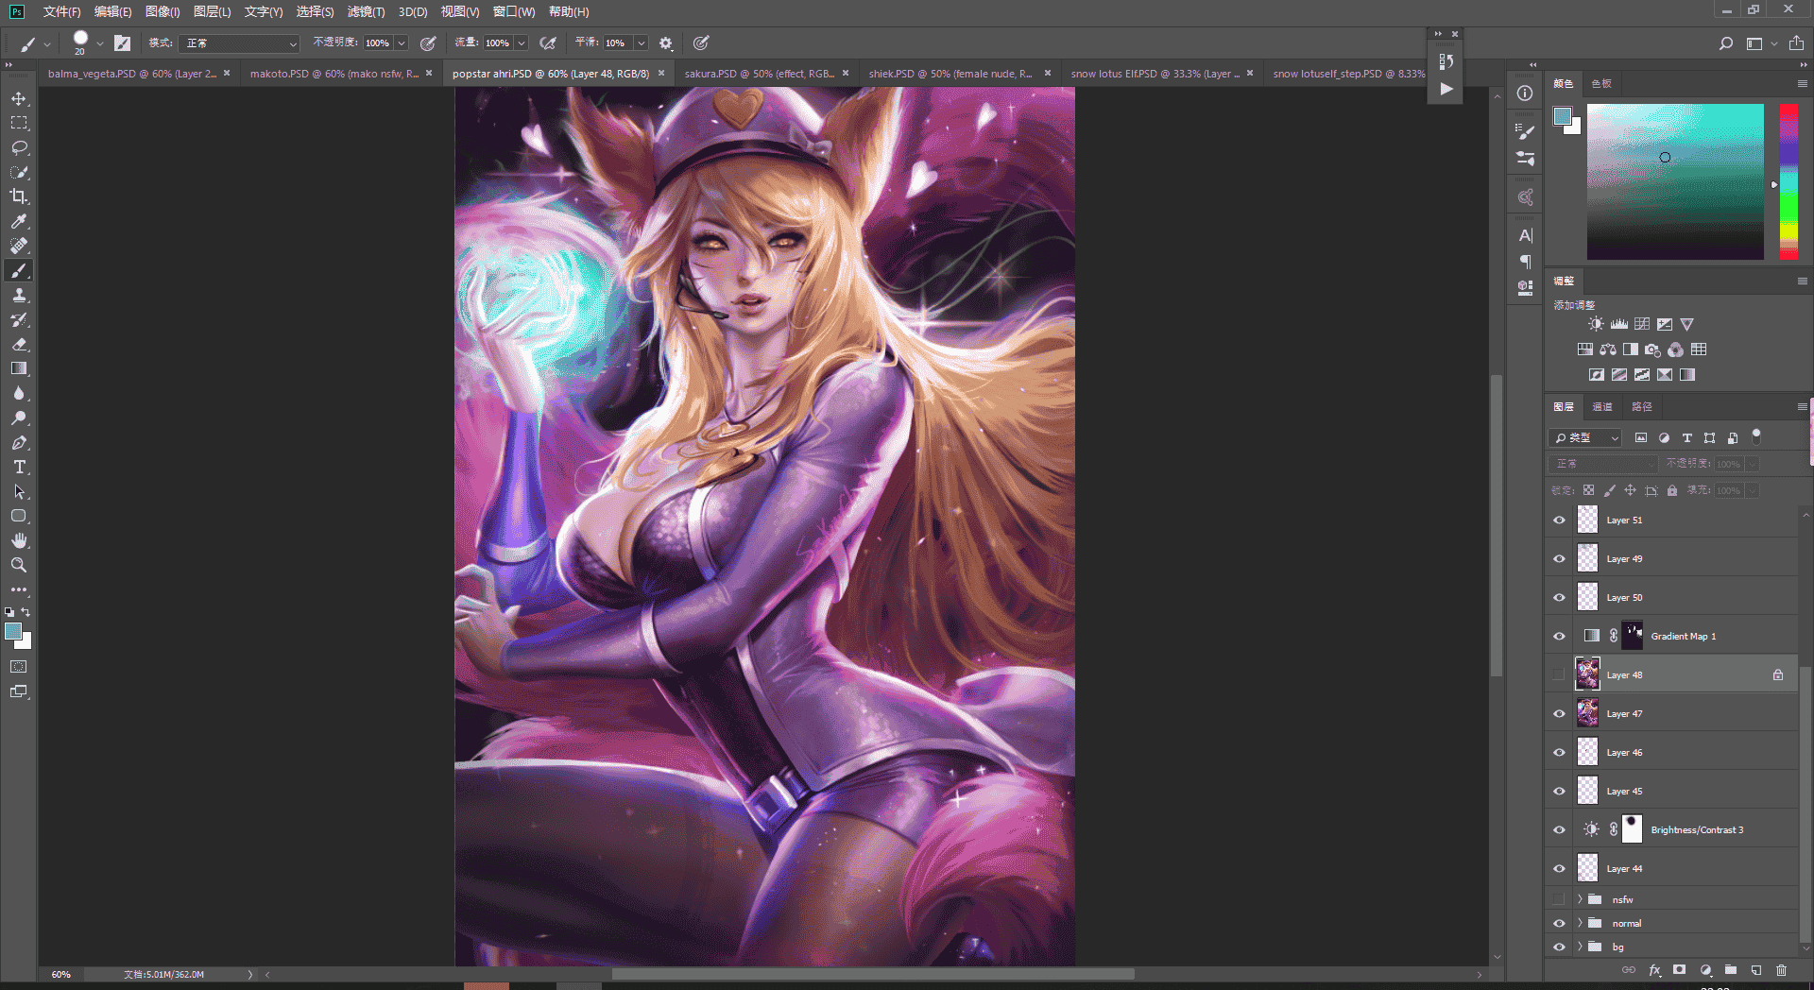Screen dimensions: 1814x990
Task: Open the brush blend mode dropdown
Action: [241, 43]
